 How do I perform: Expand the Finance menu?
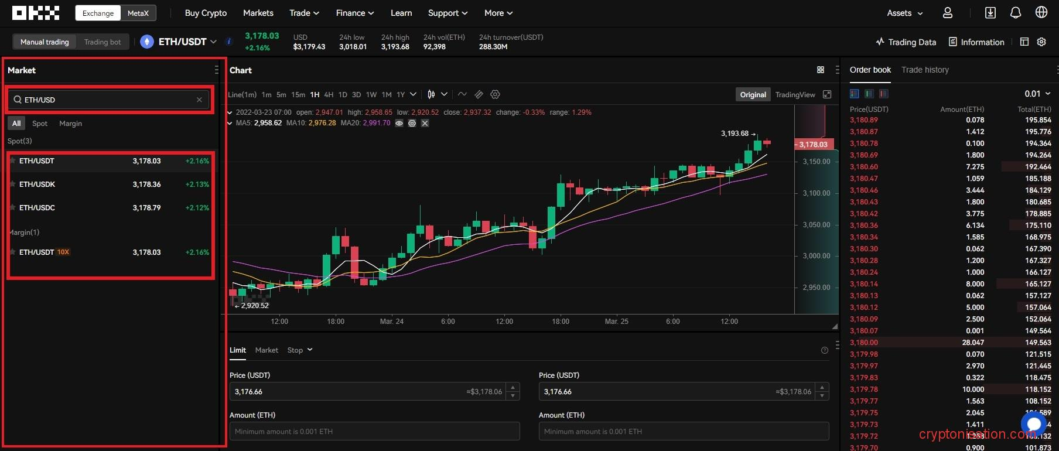coord(355,13)
